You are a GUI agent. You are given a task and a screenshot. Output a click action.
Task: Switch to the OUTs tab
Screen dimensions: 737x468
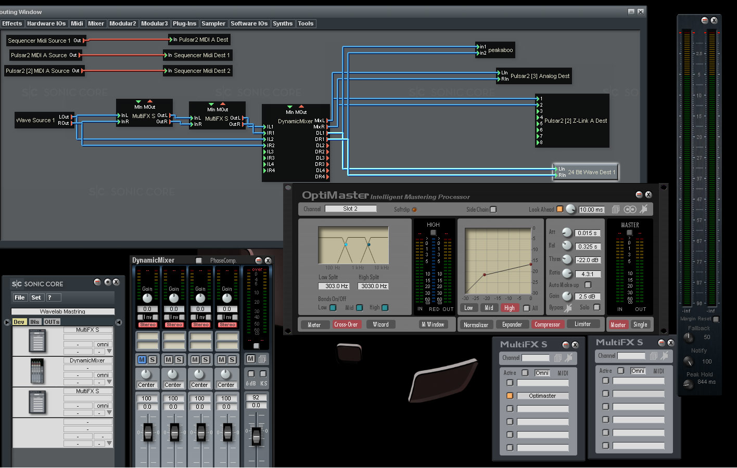(52, 322)
